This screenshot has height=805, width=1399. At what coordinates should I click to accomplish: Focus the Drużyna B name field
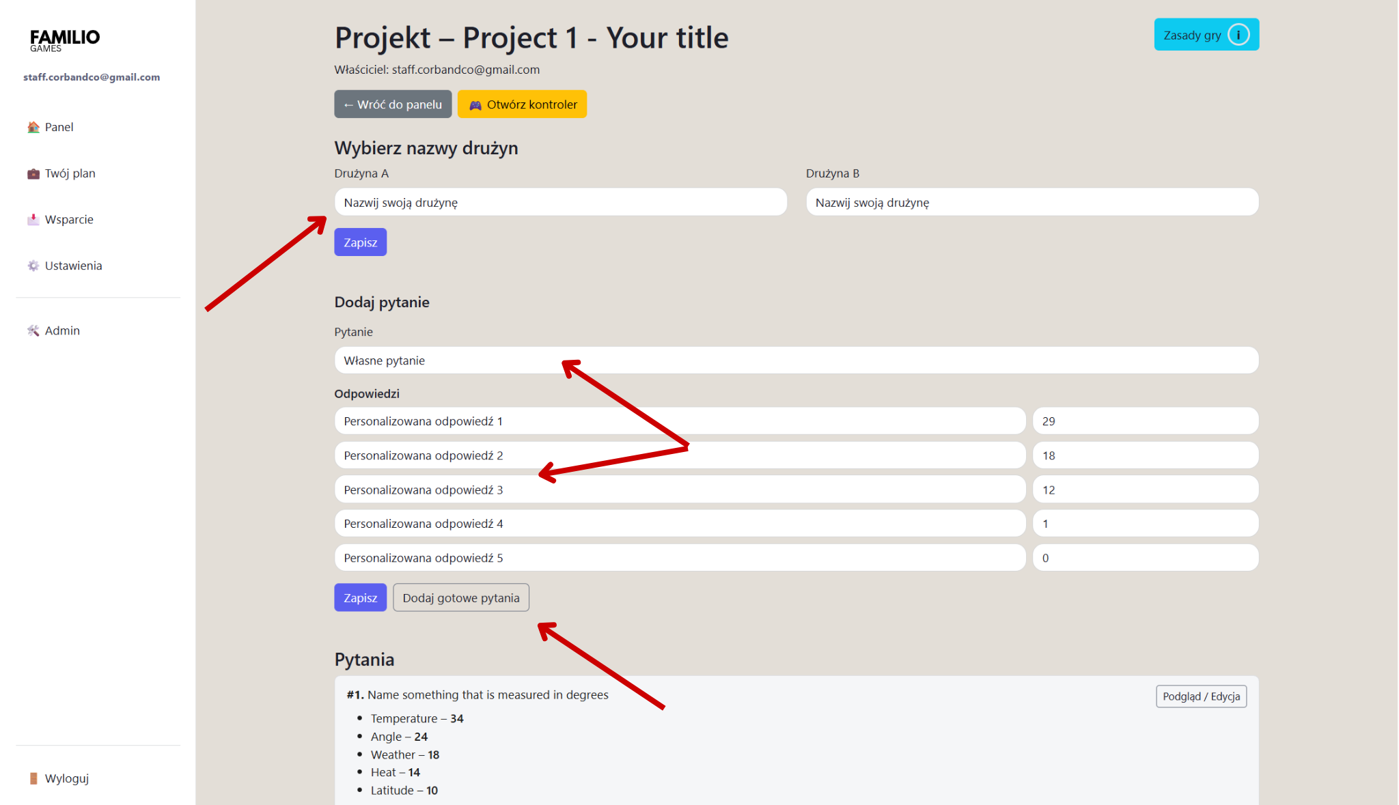(x=1031, y=202)
